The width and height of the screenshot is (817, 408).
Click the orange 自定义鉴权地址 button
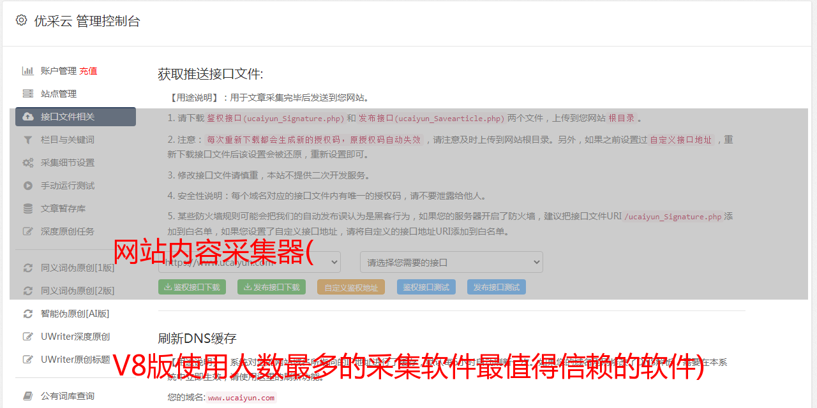coord(351,287)
